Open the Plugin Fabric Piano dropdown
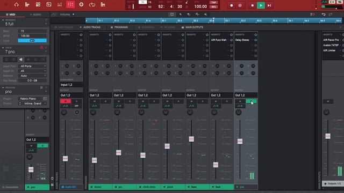The image size is (344, 193). pos(30,99)
